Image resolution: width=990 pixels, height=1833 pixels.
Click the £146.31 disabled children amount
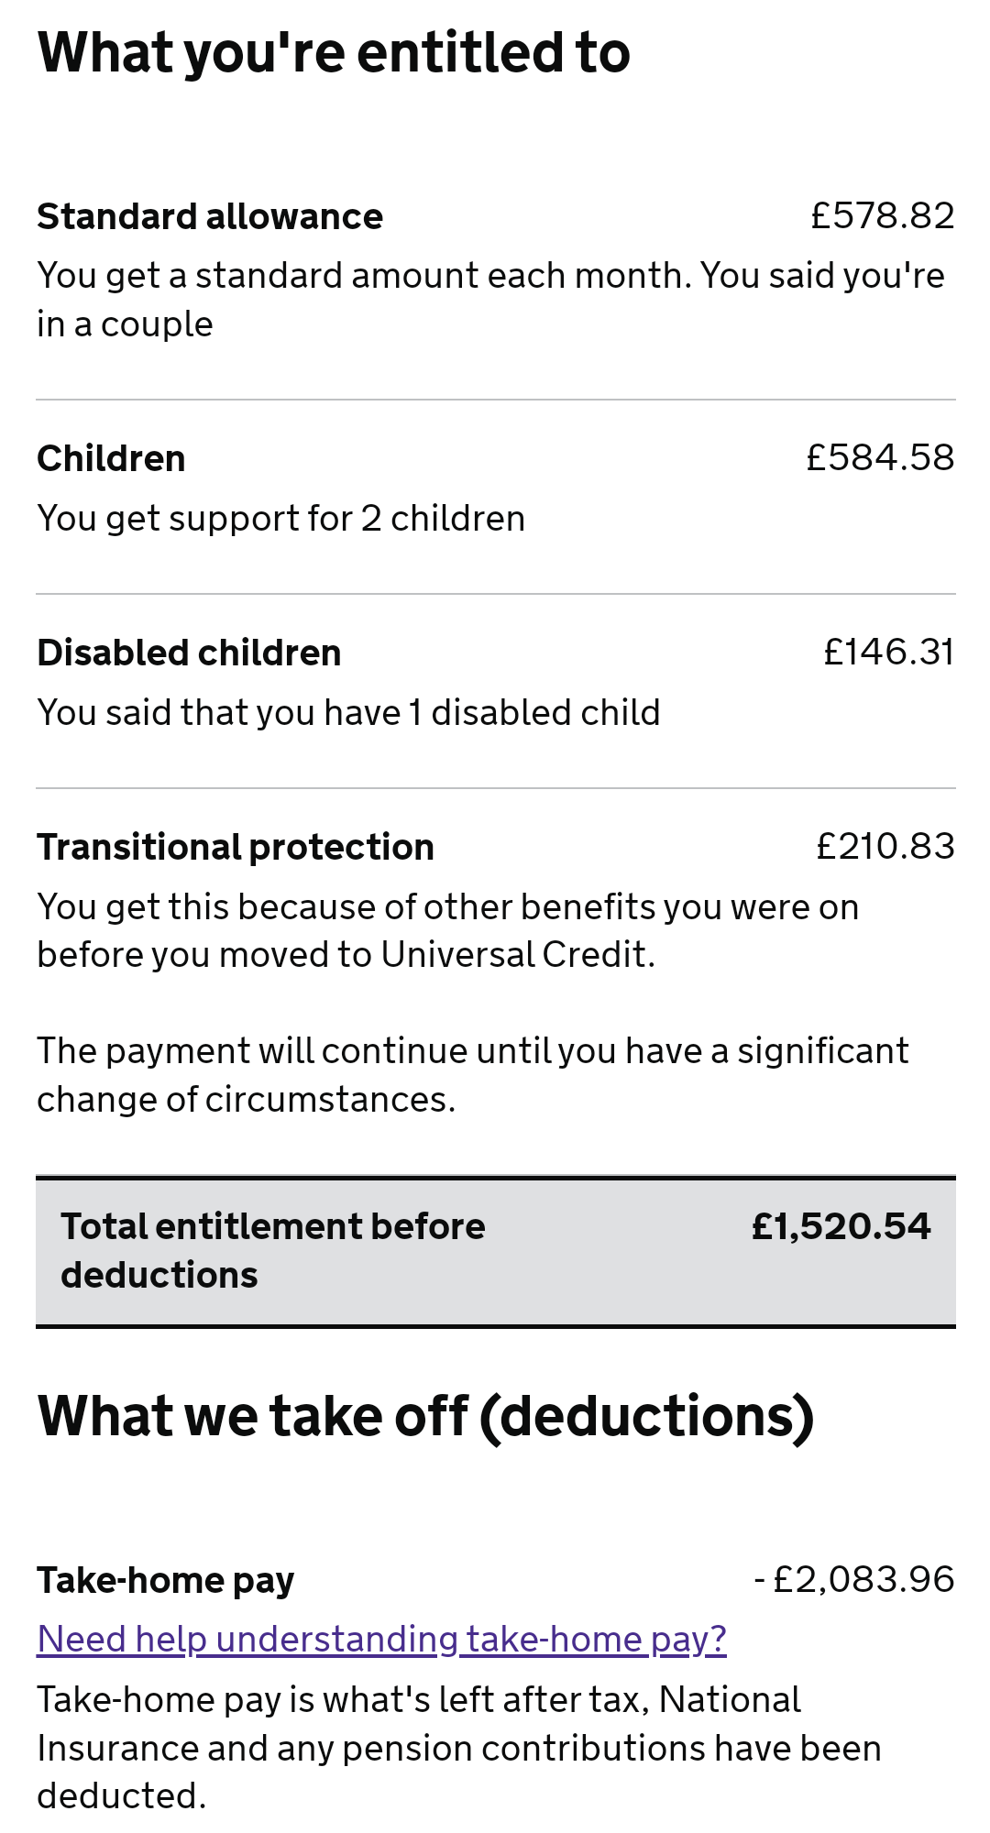888,652
